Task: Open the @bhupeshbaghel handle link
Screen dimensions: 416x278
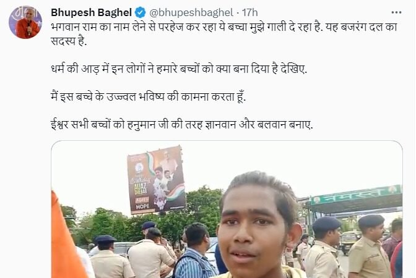Action: [191, 12]
